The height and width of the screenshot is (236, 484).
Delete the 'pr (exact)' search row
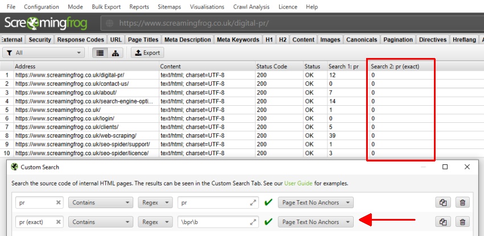[462, 222]
